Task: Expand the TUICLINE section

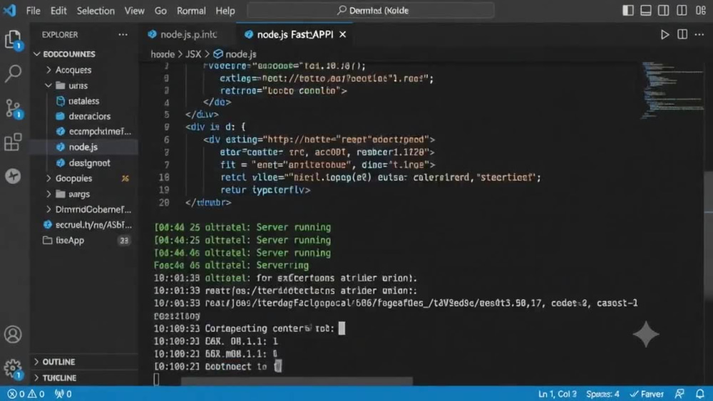Action: tap(55, 377)
